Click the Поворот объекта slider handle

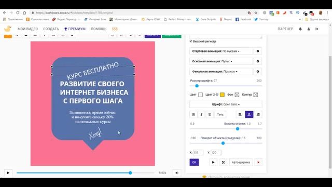pyautogui.click(x=223, y=143)
